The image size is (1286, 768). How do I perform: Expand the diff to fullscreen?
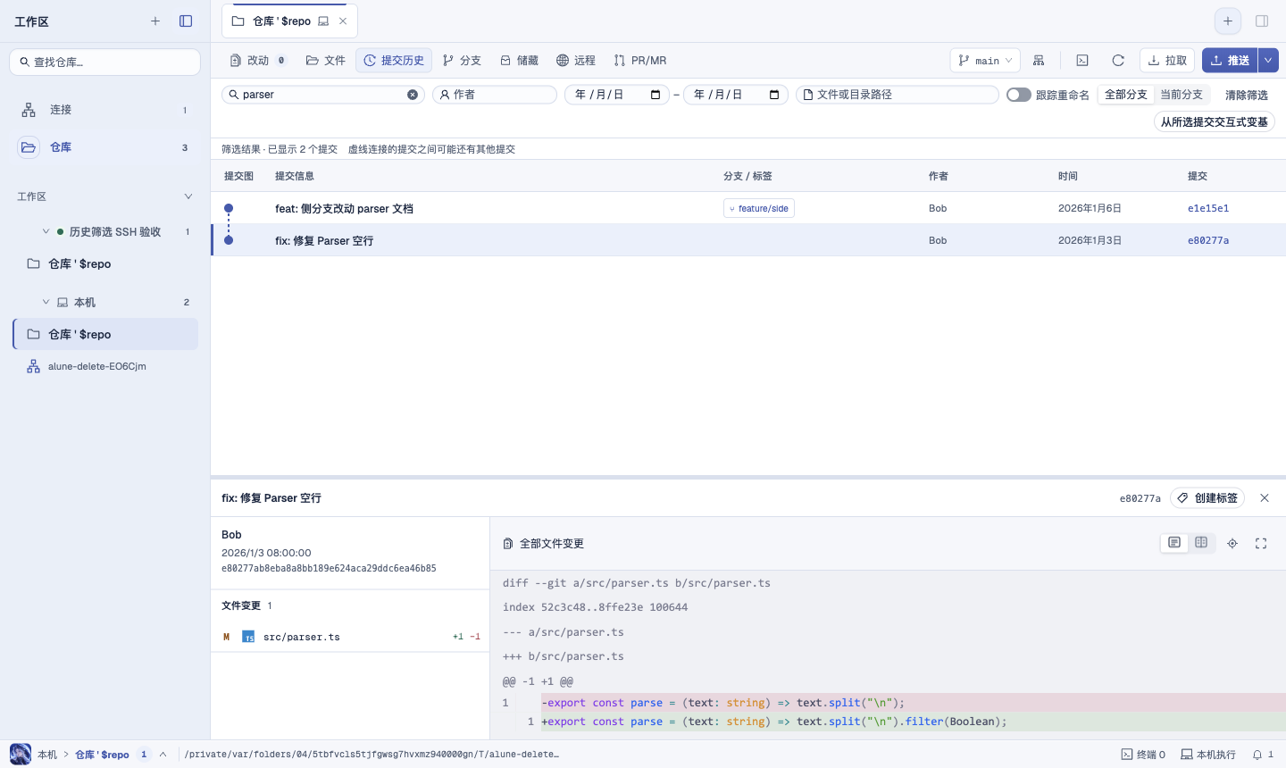(1261, 543)
